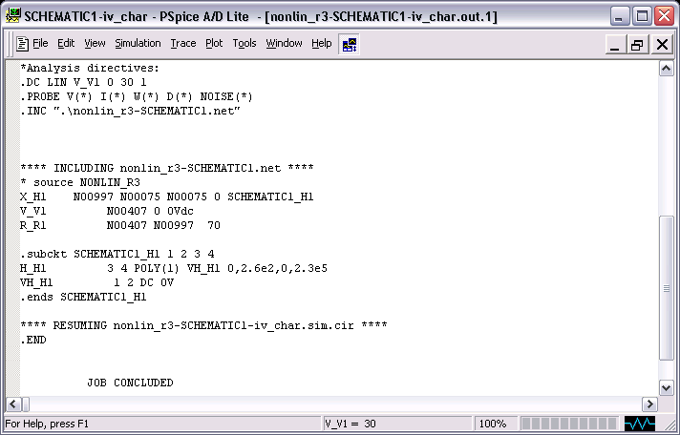This screenshot has height=435, width=680.
Task: Open the Plot menu
Action: tap(214, 44)
